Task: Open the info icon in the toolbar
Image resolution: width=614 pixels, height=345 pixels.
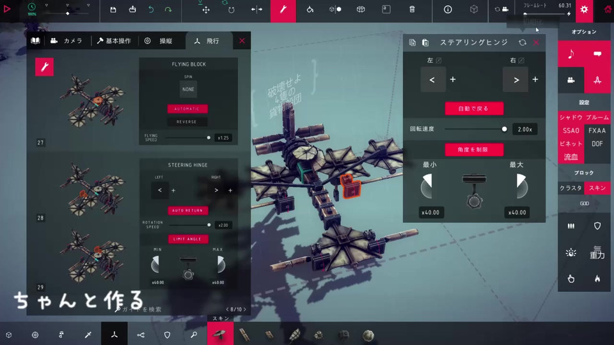Action: click(x=448, y=10)
